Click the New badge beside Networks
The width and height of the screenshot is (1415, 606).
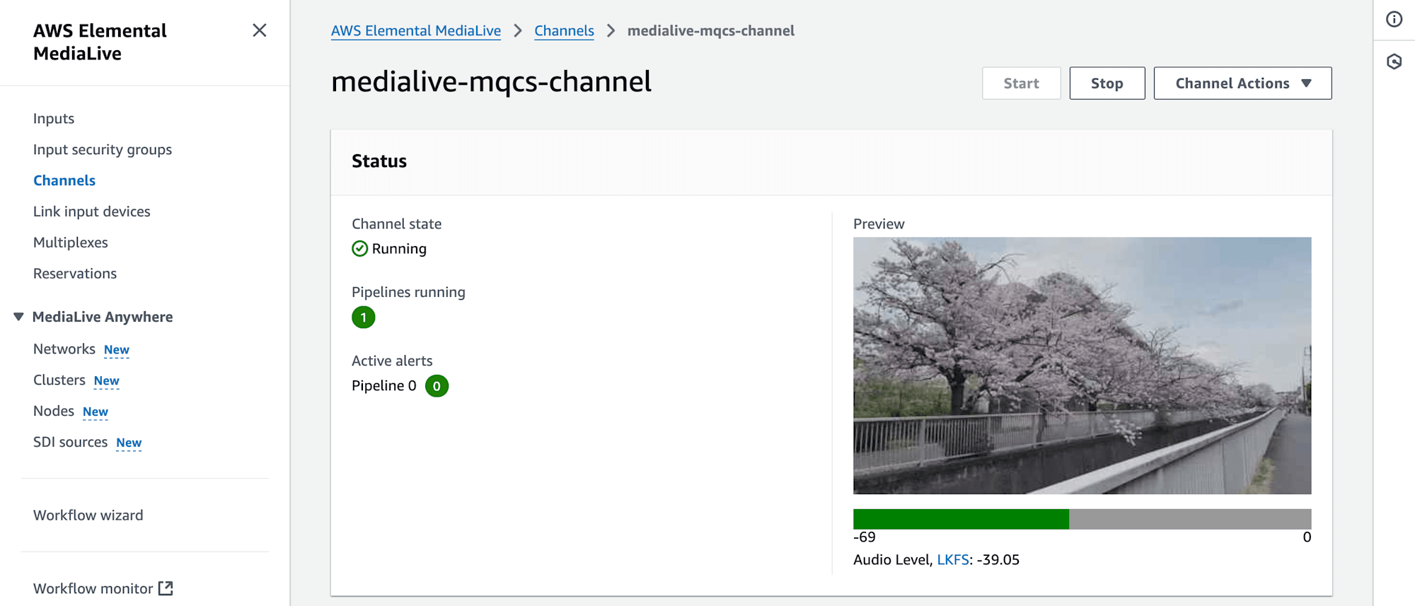tap(117, 349)
